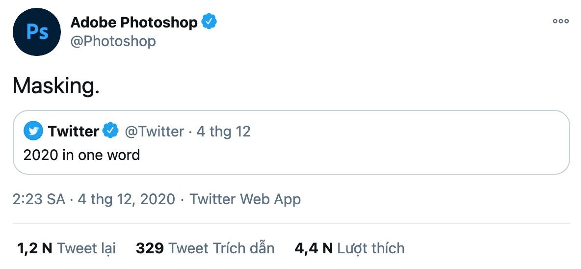Viewport: 581px width, 269px height.
Task: Click the Twitter Web App source link
Action: tap(245, 199)
